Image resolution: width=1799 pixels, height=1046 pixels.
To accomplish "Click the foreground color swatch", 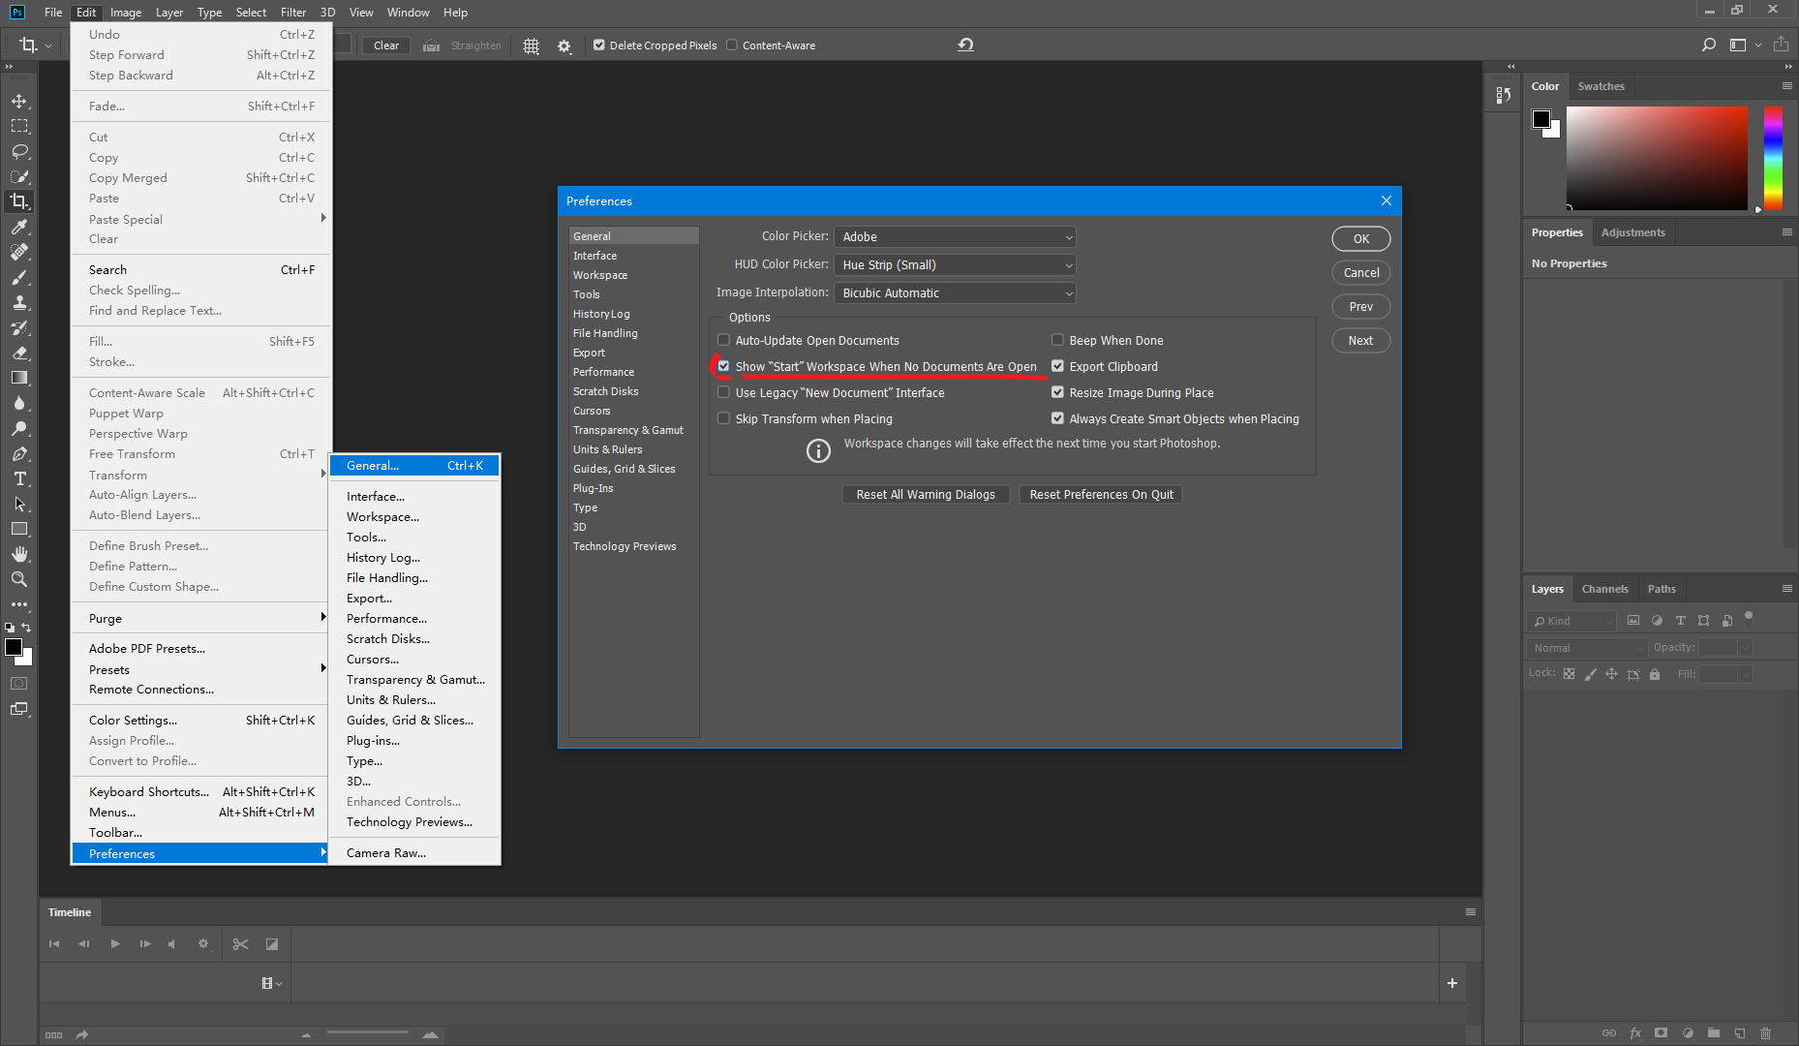I will [x=14, y=647].
